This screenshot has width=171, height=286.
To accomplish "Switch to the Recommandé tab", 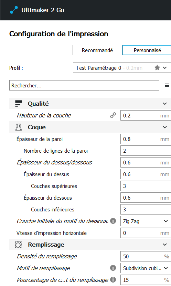I will 97,50.
